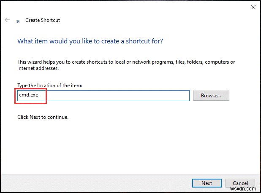
Task: Click the item location text field
Action: coord(103,96)
